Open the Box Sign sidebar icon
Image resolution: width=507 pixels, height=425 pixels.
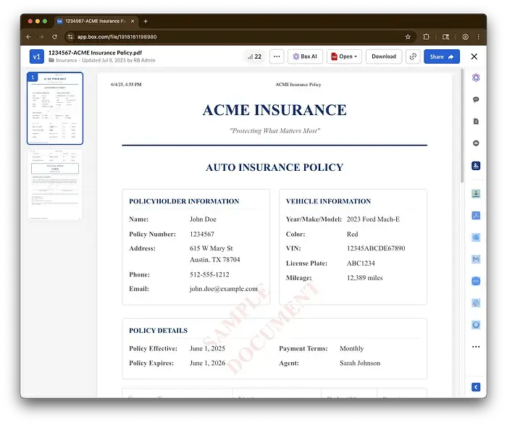point(476,166)
